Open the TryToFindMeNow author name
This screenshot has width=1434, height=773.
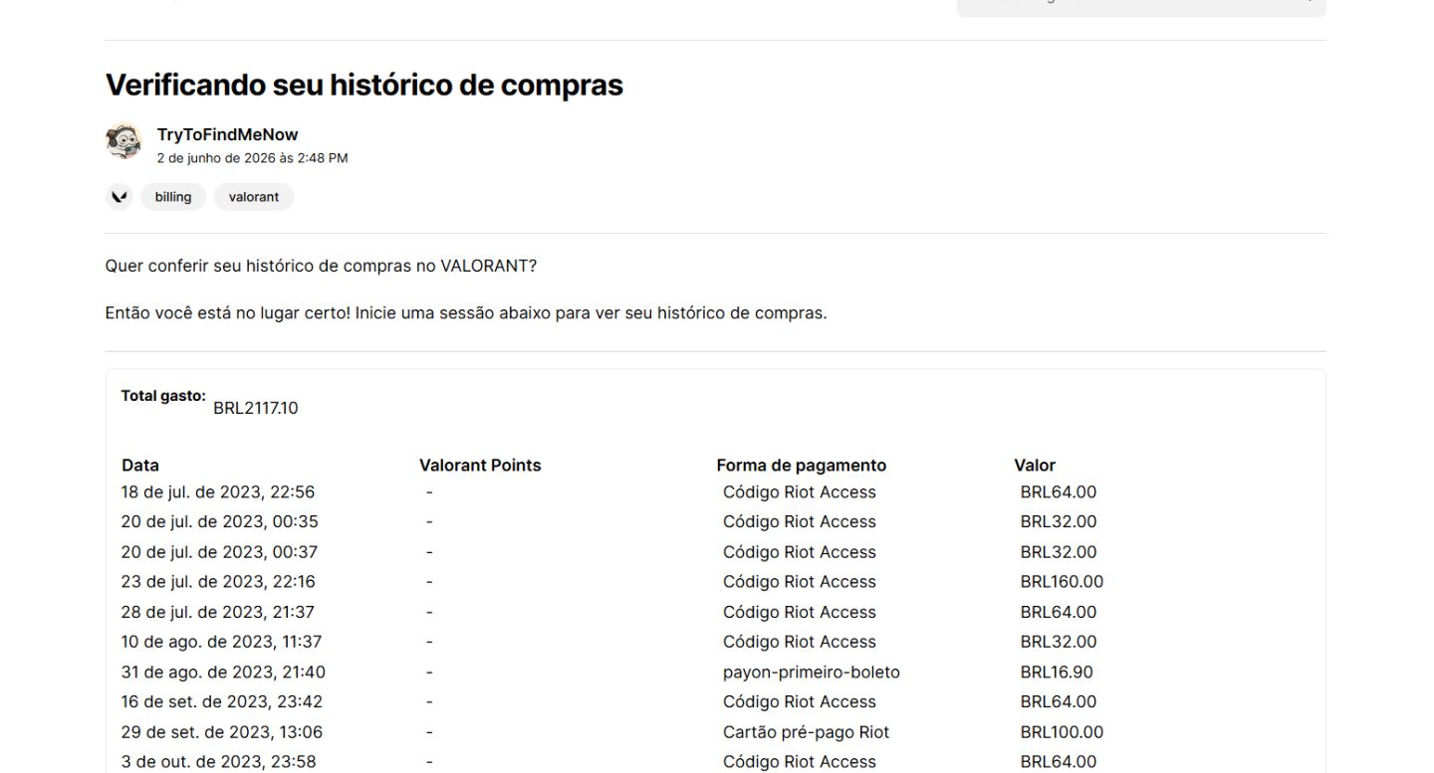[227, 134]
